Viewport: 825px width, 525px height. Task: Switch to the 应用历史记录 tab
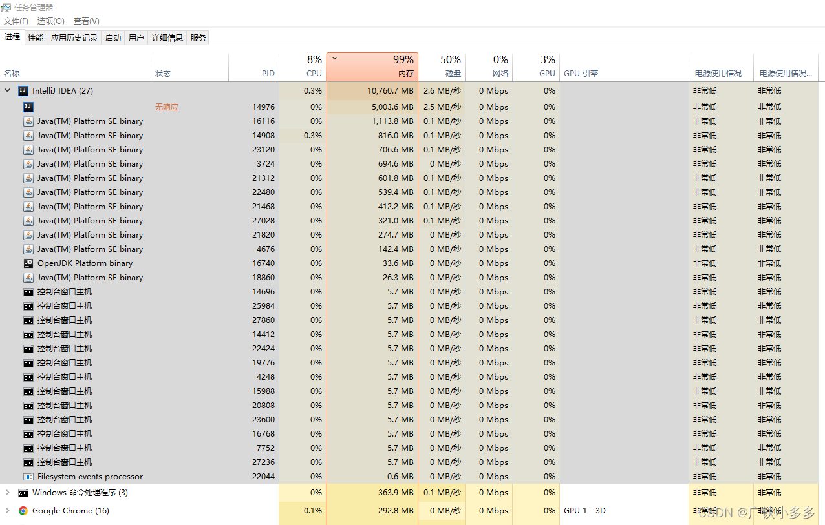pos(74,37)
